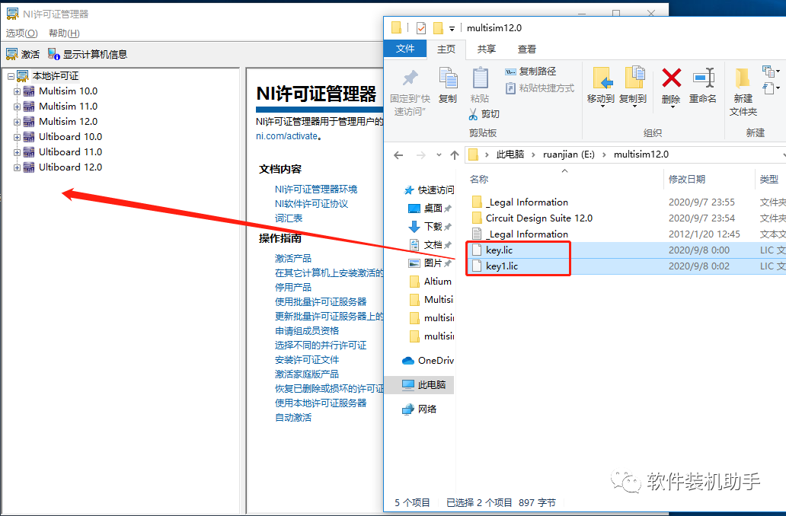Screen dimensions: 786x516
Task: Click 显示计算机信息 toolbar icon
Action: point(53,54)
